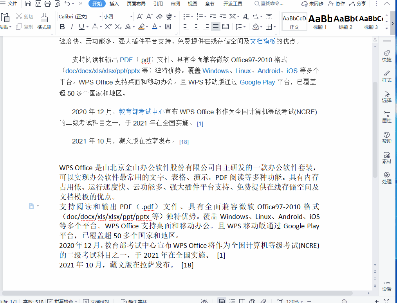
Task: Expand the line spacing dropdown
Action: (x=244, y=27)
